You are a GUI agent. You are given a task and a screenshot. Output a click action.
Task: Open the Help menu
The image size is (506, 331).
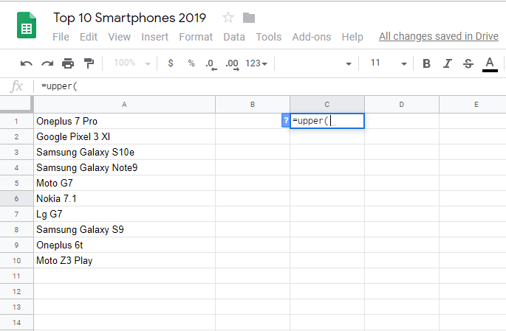pos(352,37)
